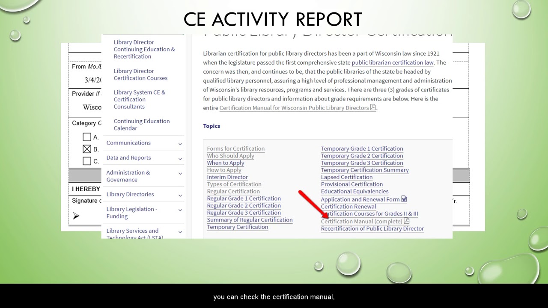Screen dimensions: 548x308
Task: Open Temporary Certification link
Action: click(238, 227)
